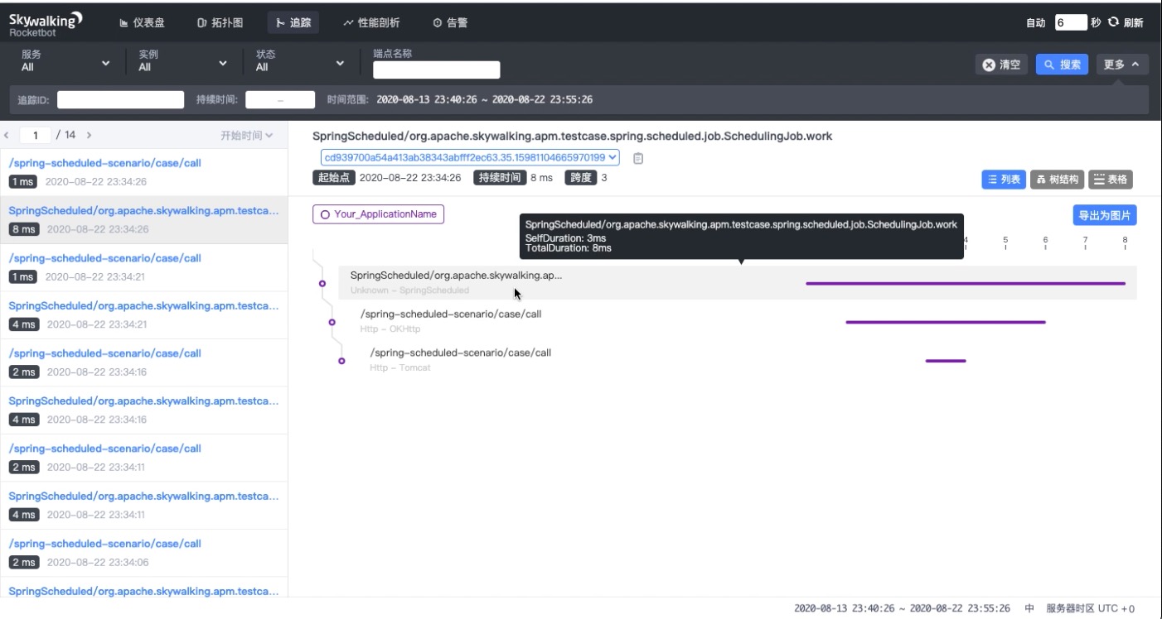Click the Tomcat span node circle
Image resolution: width=1162 pixels, height=619 pixels.
coord(341,361)
